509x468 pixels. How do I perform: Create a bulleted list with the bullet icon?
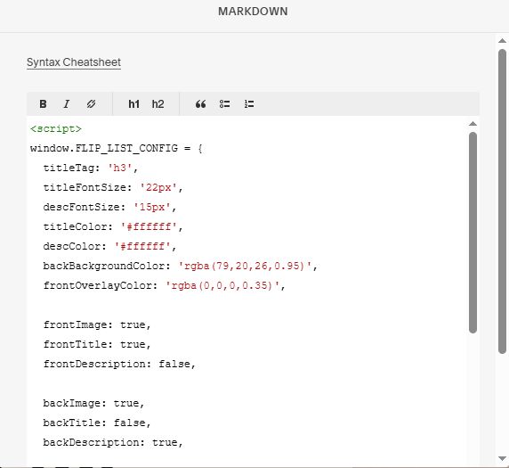tap(224, 104)
